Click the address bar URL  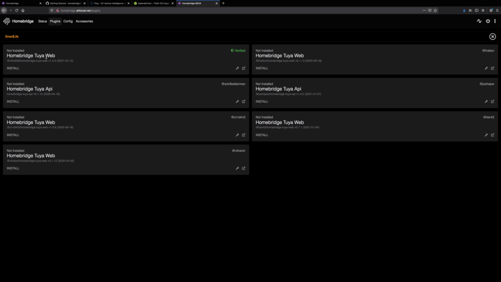click(x=81, y=11)
